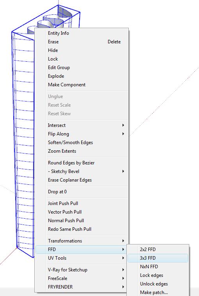The image size is (199, 296).
Task: Expand the Transformations submenu
Action: point(82,241)
